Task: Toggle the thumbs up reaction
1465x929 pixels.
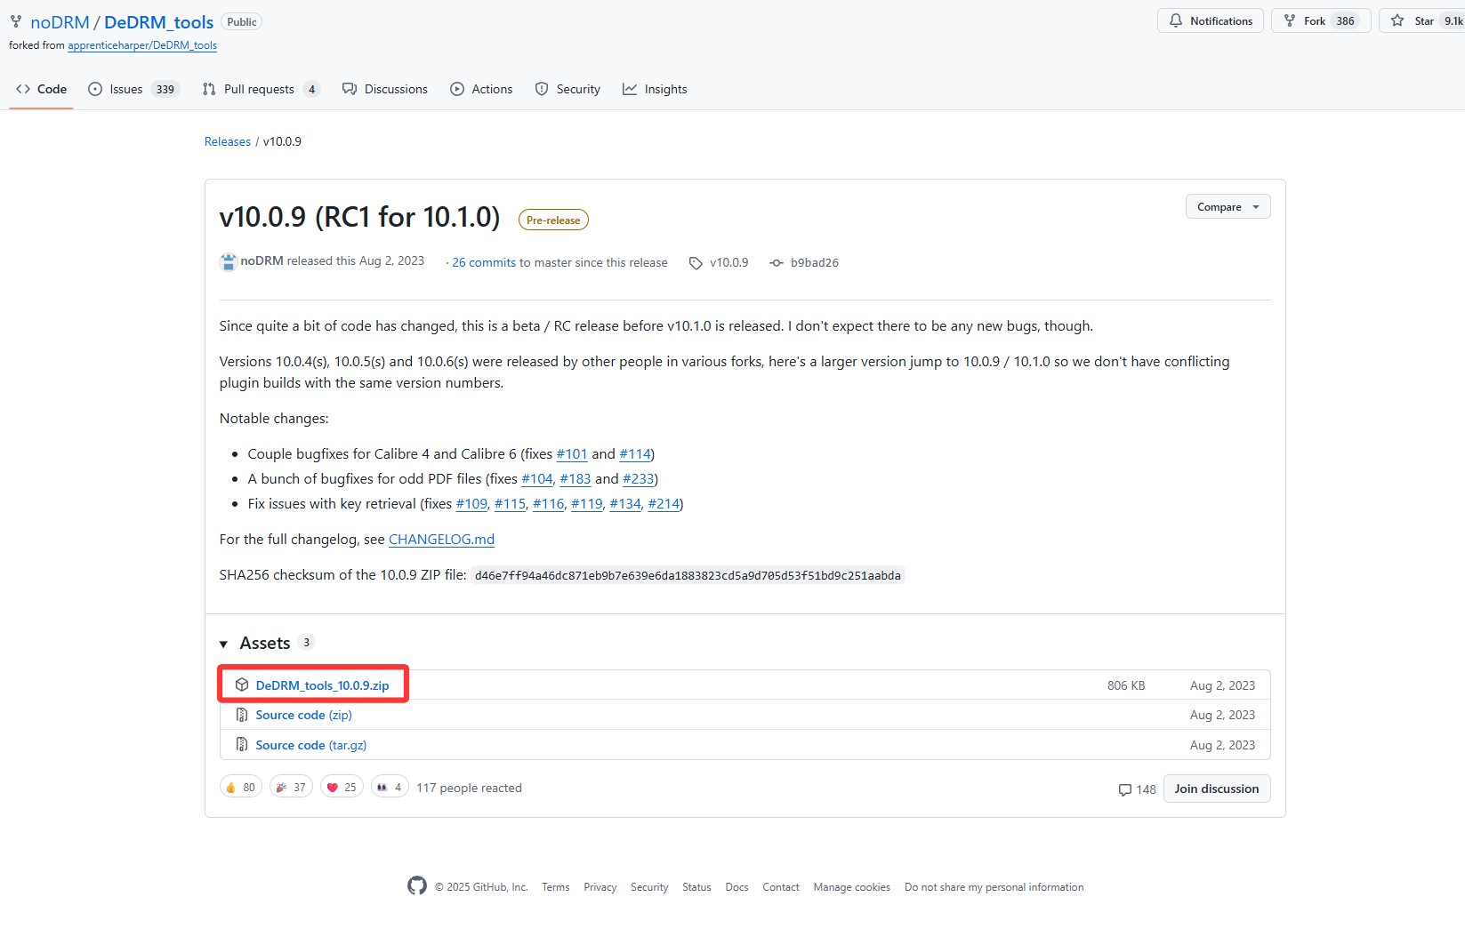Action: [240, 788]
